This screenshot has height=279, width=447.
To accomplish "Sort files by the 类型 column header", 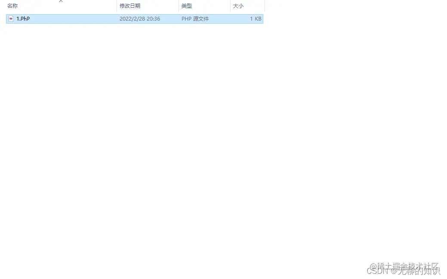I will (187, 6).
